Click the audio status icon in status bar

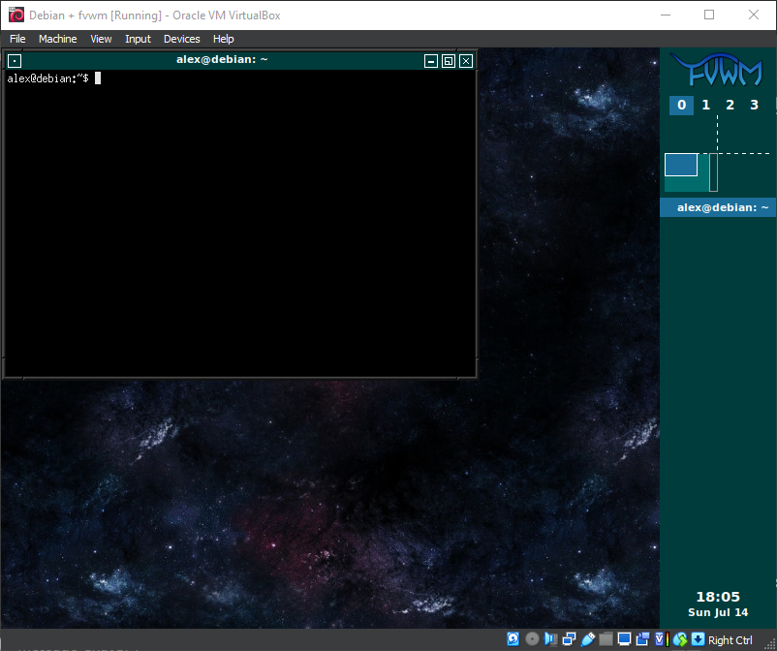click(551, 639)
